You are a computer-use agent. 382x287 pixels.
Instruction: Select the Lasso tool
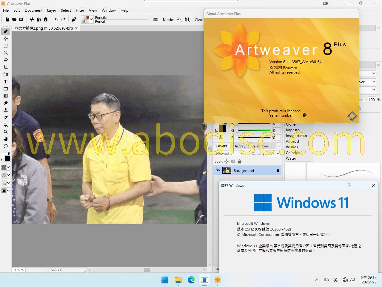click(x=6, y=60)
